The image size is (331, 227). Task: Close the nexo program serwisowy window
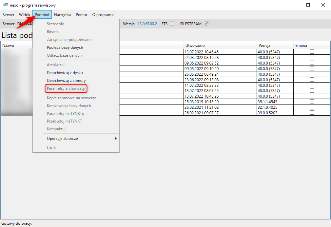pos(323,5)
